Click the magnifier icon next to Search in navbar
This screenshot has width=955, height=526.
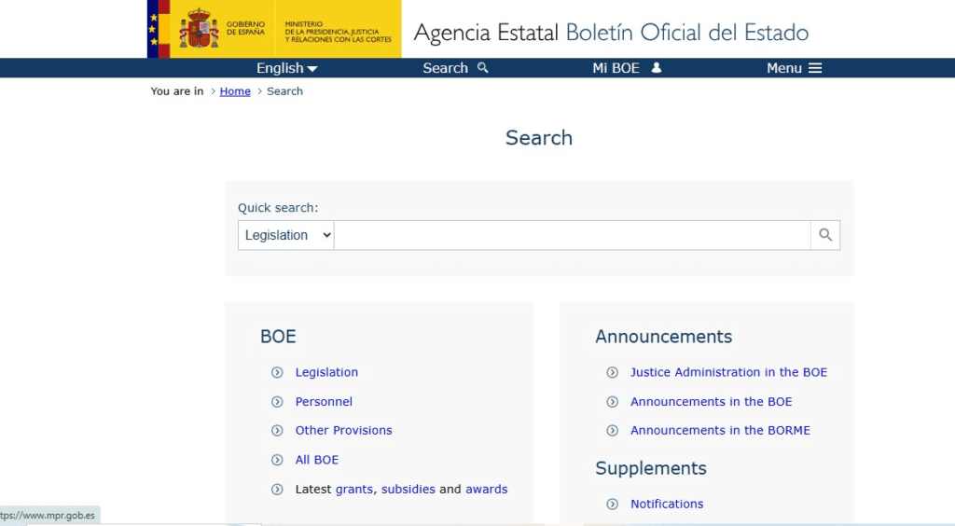(483, 67)
